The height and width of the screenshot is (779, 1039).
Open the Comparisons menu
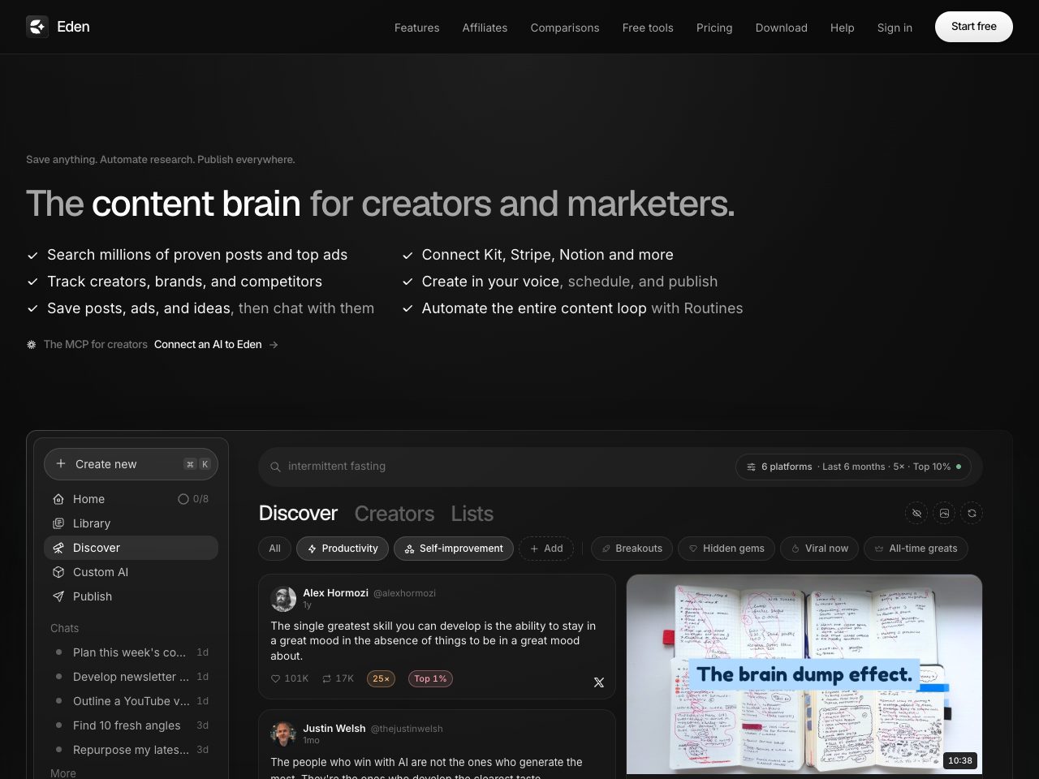565,28
